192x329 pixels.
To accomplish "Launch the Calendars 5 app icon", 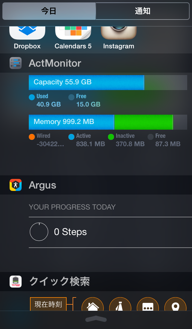I will pyautogui.click(x=73, y=33).
